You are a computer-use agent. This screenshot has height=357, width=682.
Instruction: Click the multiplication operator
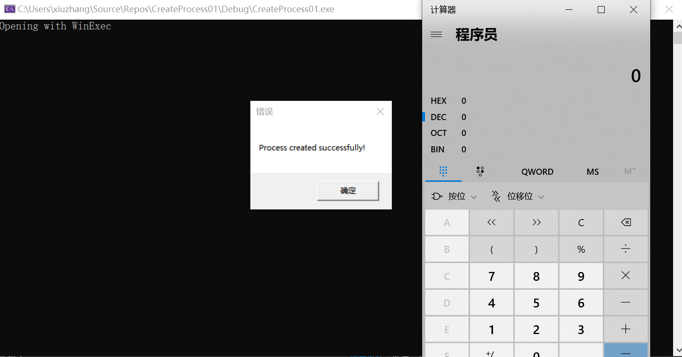point(625,275)
